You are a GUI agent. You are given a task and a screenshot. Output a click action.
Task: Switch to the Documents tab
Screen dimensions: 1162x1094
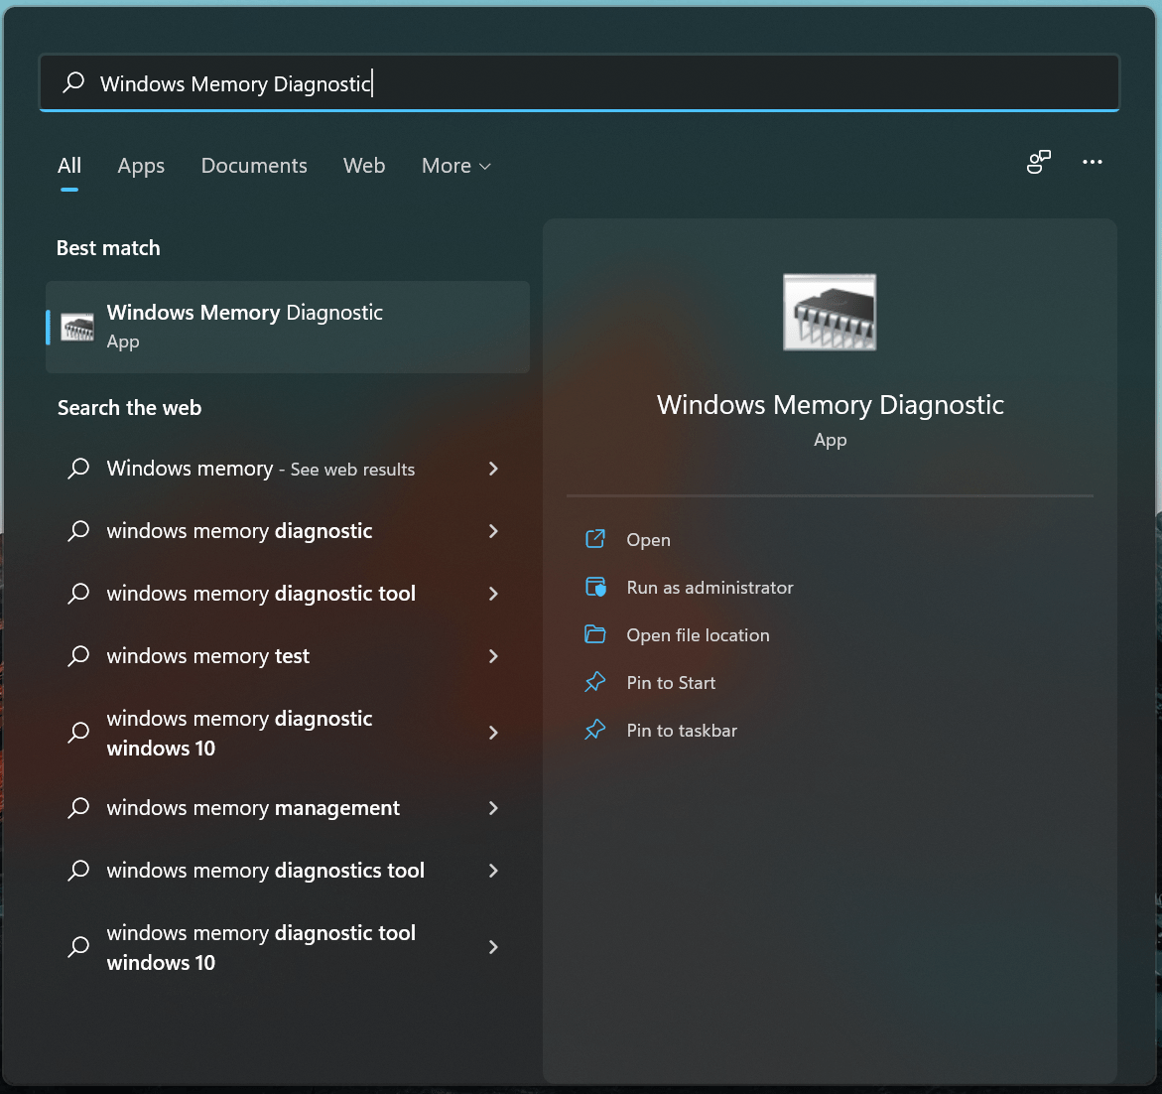(x=254, y=166)
